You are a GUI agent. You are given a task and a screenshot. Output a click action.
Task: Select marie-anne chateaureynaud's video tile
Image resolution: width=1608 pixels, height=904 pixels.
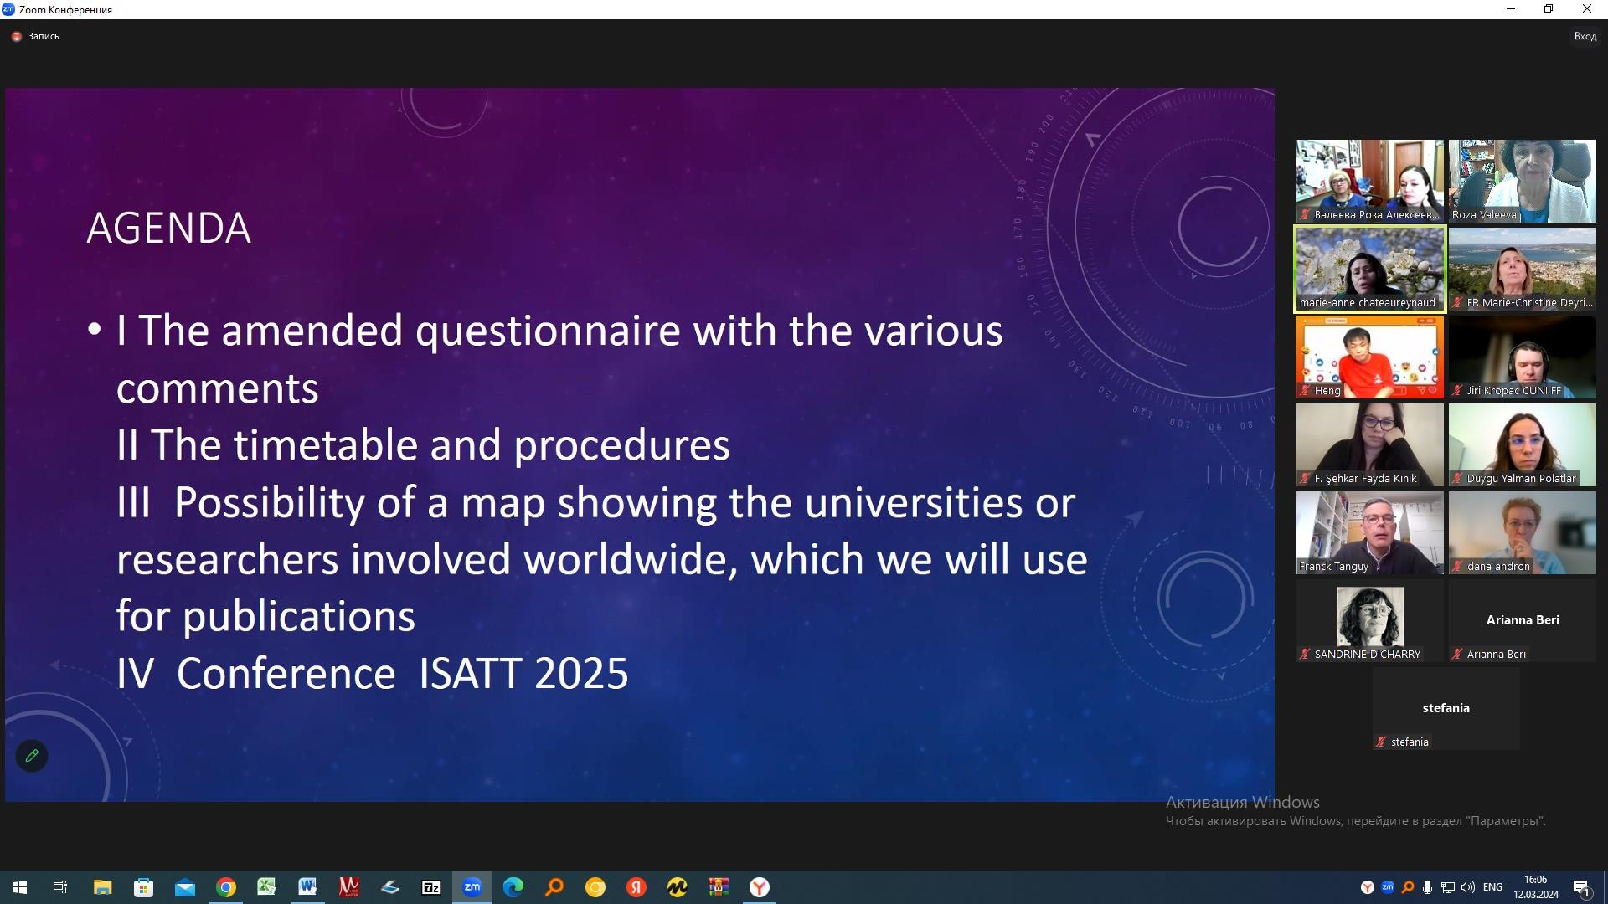coord(1370,269)
